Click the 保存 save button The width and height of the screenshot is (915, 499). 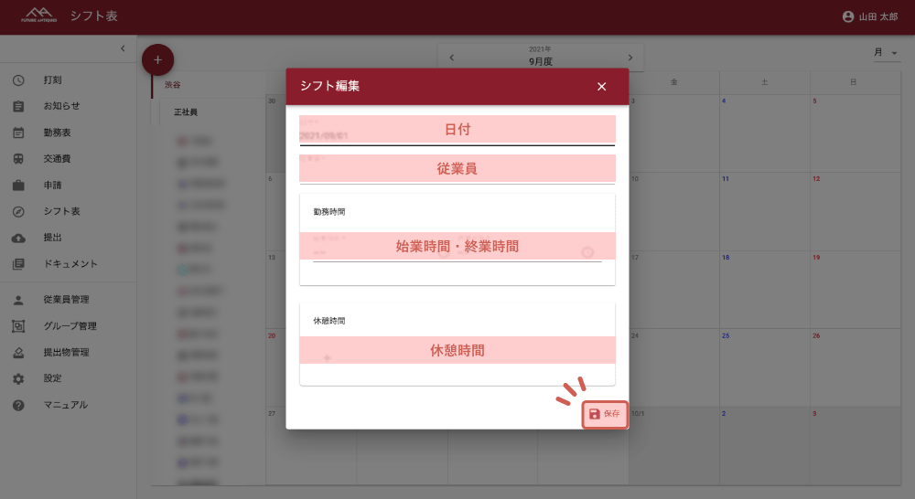(605, 414)
